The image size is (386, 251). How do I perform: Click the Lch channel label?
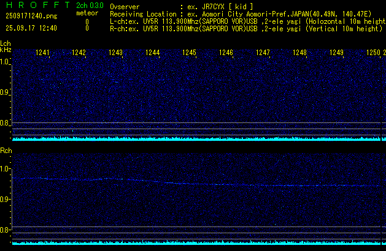point(6,43)
